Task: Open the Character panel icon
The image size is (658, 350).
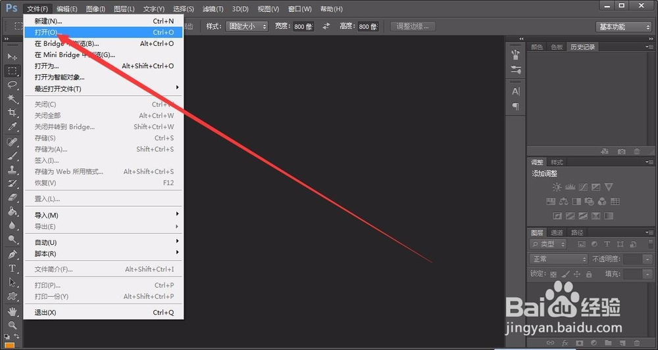Action: coord(516,91)
